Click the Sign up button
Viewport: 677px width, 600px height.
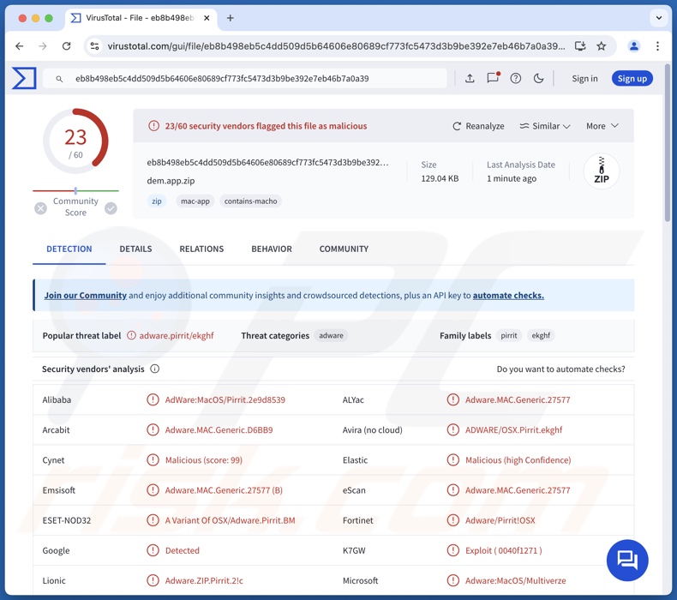click(x=632, y=79)
